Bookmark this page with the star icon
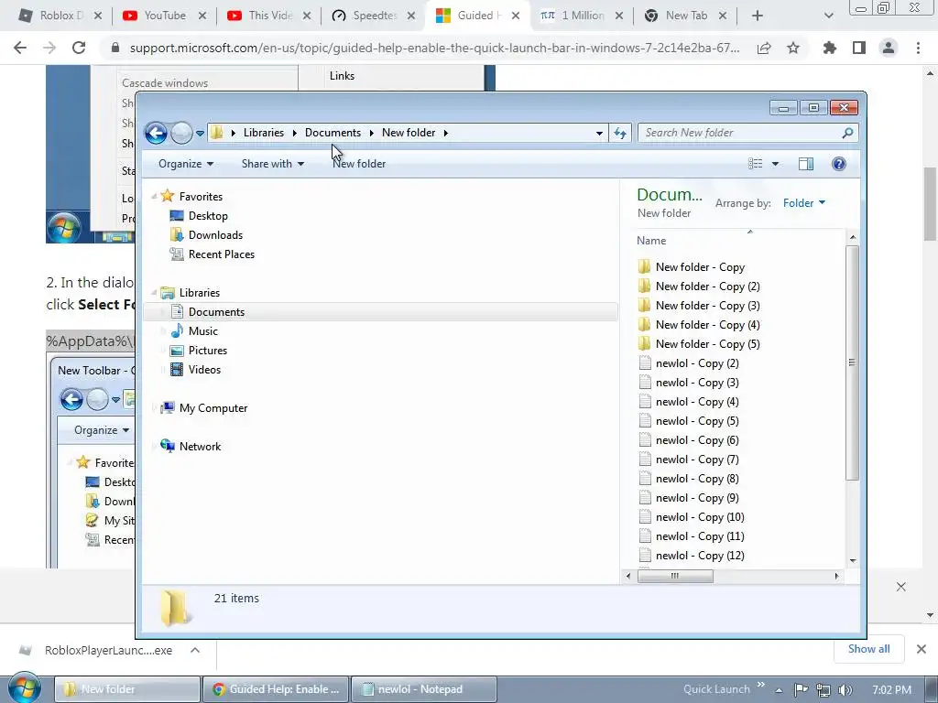This screenshot has width=938, height=703. coord(793,48)
